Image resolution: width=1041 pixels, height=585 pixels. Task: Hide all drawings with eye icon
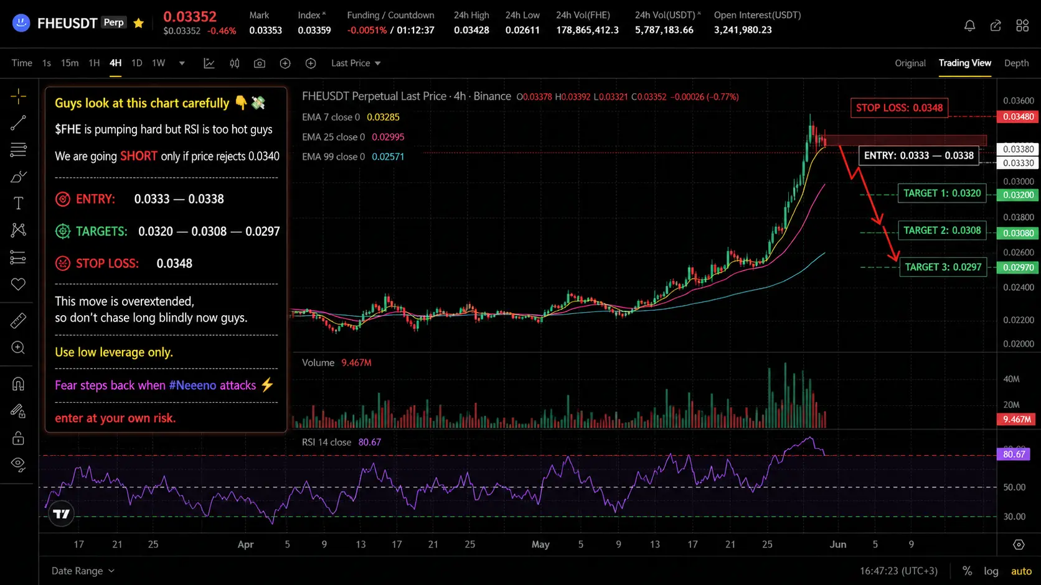tap(18, 464)
